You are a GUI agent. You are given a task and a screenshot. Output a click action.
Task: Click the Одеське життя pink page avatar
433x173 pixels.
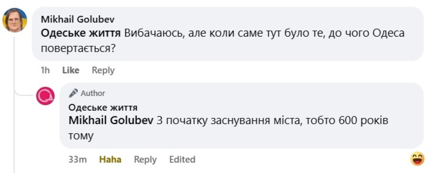[45, 96]
